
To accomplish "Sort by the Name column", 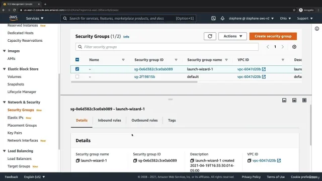I will 123,60.
